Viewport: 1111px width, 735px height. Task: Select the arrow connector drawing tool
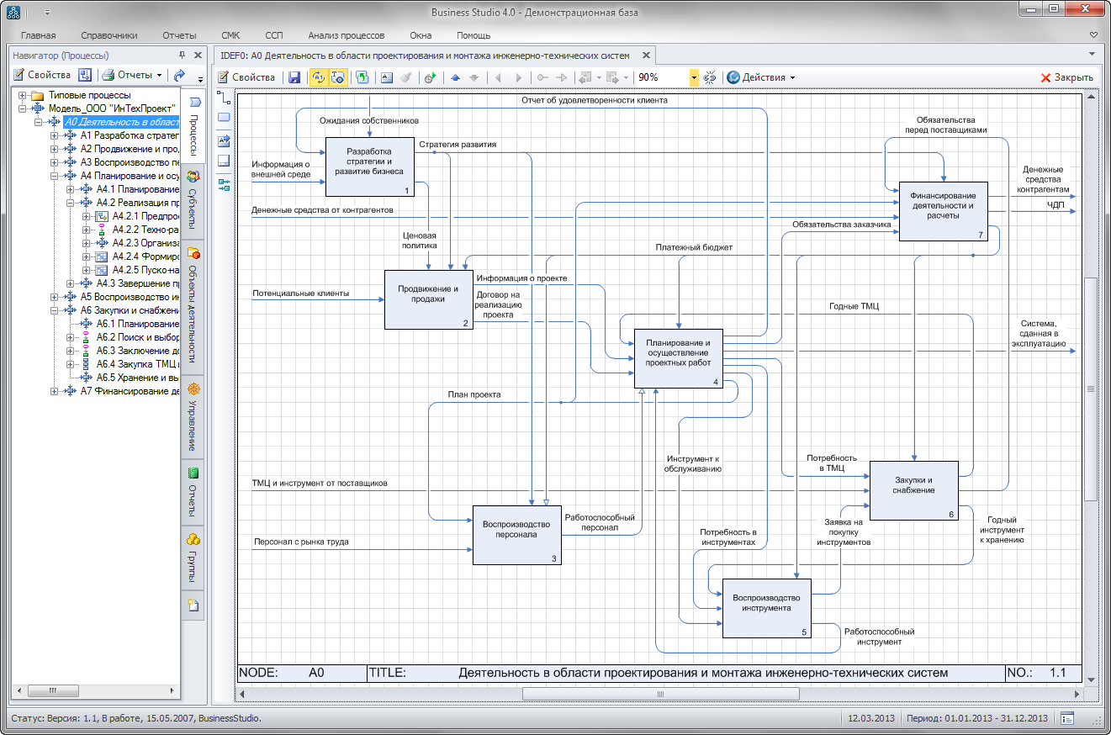[x=224, y=97]
